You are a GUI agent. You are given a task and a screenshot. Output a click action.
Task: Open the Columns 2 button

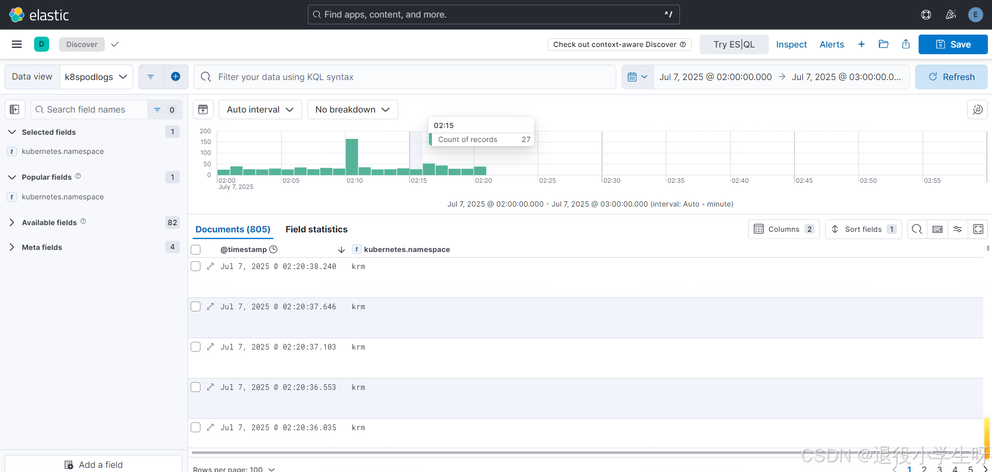pyautogui.click(x=784, y=229)
